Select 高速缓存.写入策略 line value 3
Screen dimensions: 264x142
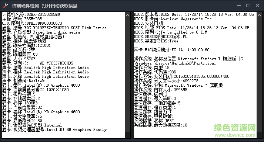(155, 98)
